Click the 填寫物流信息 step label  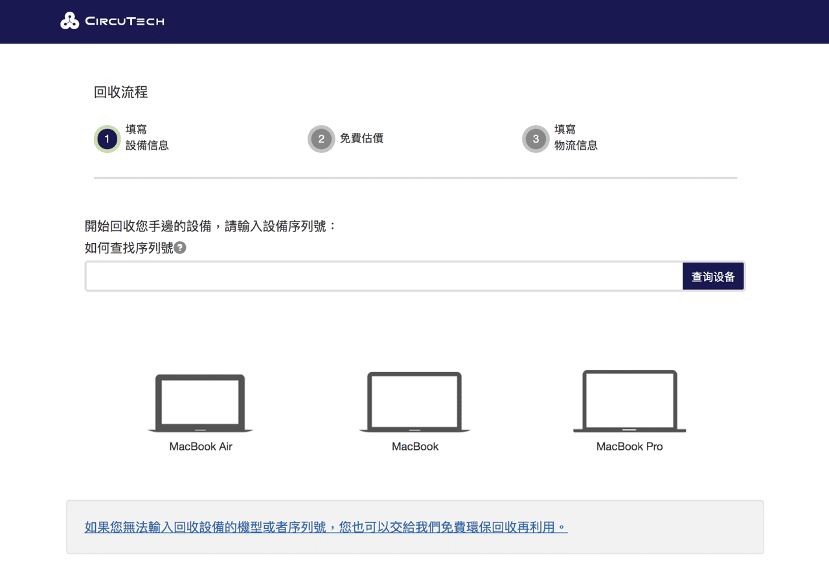coord(576,137)
